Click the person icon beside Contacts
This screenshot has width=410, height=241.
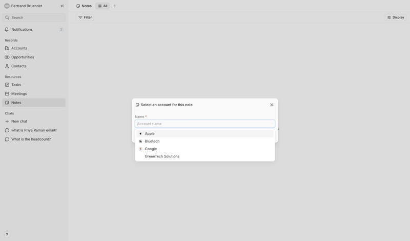point(7,66)
